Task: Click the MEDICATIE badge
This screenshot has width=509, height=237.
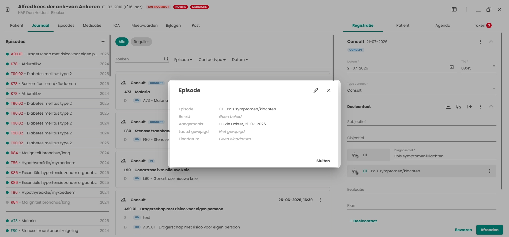Action: click(x=199, y=7)
